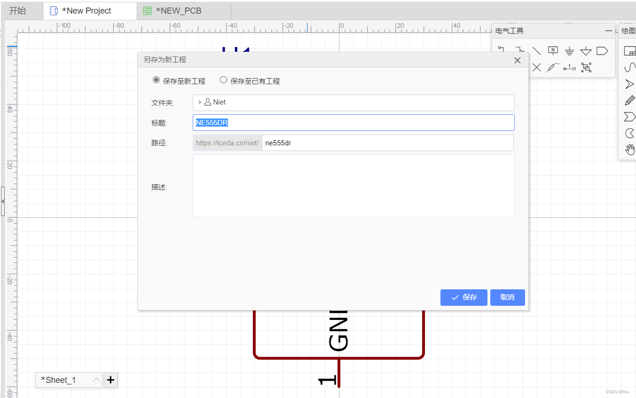Select the Net Label tool

coord(553,50)
